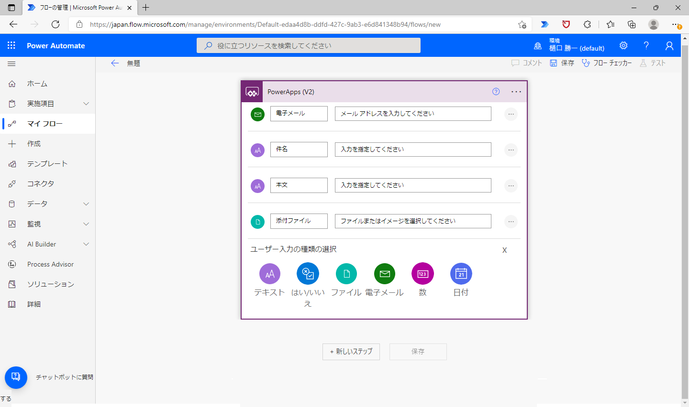Open PowerApps (V2) card ellipsis menu

click(x=516, y=92)
